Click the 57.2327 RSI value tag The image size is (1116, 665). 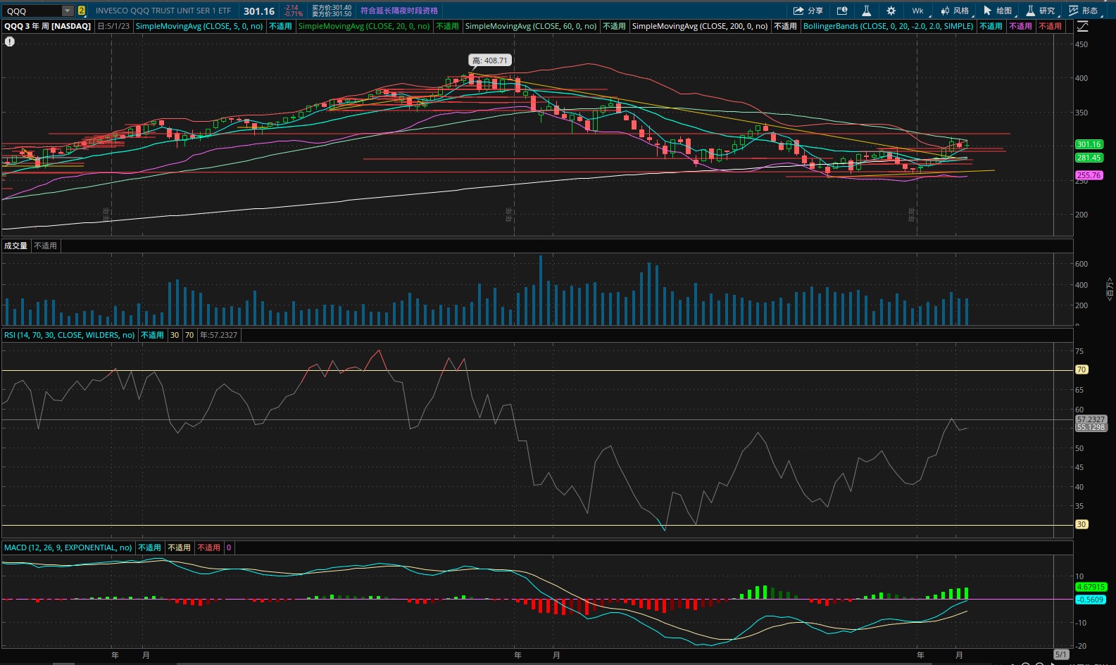pyautogui.click(x=1091, y=419)
